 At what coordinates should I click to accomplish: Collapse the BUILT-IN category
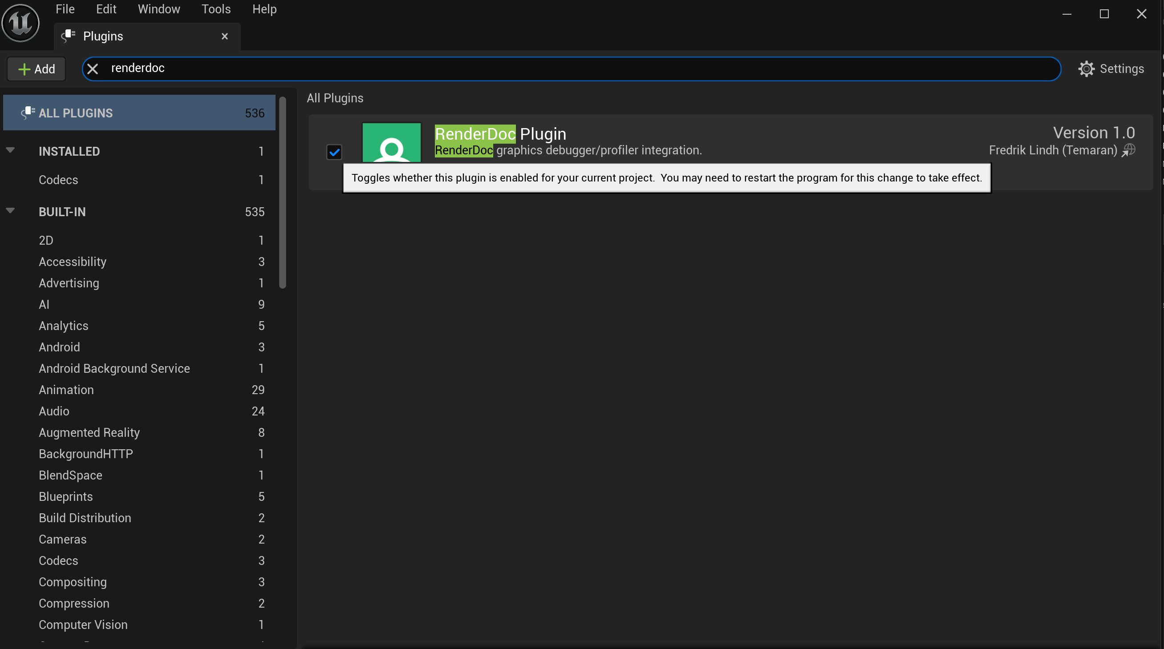click(x=10, y=210)
